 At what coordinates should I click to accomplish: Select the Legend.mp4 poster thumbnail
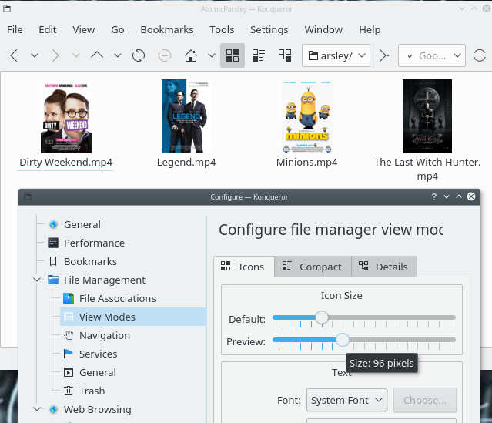[186, 116]
